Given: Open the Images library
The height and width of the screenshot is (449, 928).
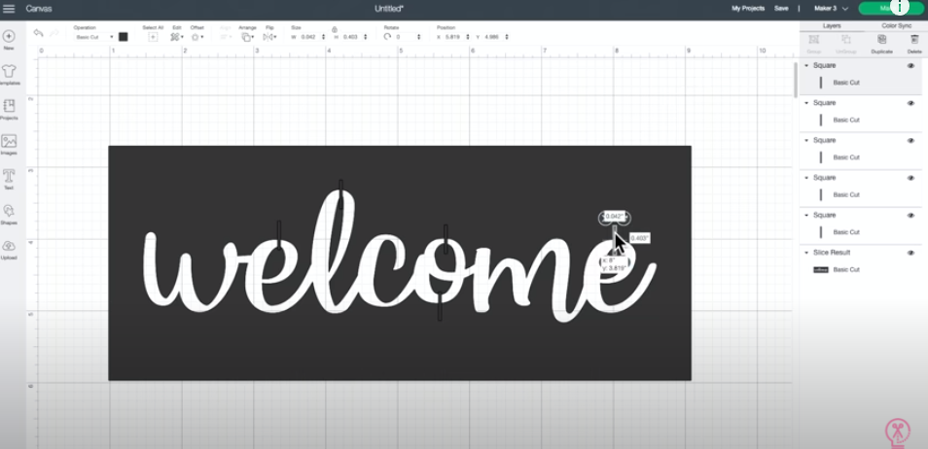Looking at the screenshot, I should (9, 145).
